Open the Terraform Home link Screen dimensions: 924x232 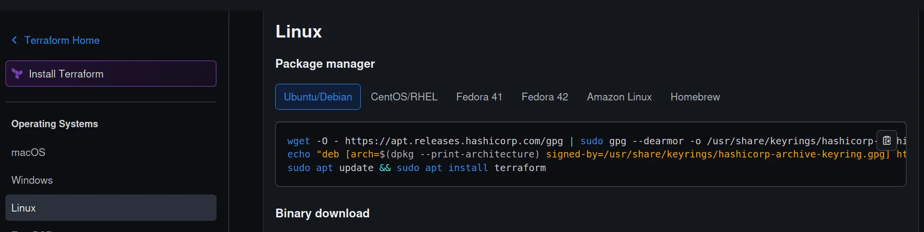[x=62, y=40]
